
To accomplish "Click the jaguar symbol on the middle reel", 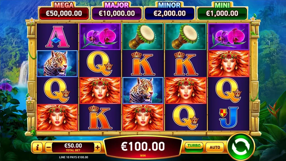I will (143, 90).
